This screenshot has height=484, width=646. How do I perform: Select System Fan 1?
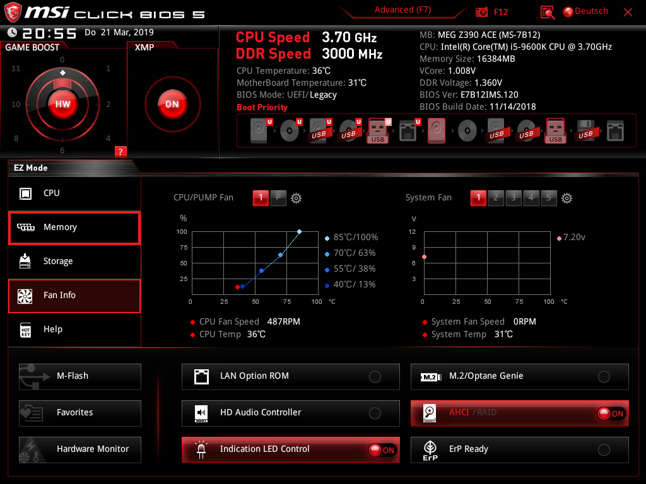pyautogui.click(x=478, y=198)
